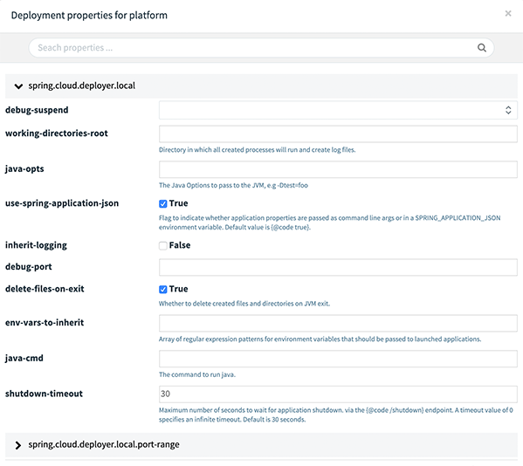Click the spring.cloud.deployer.local.port-range section title
Viewport: 523px width, 466px height.
104,444
